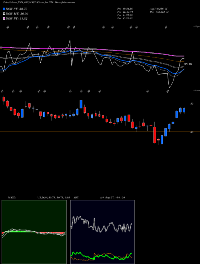Click the ADX (14 day) values text
This screenshot has height=264, width=200.
tap(112, 198)
